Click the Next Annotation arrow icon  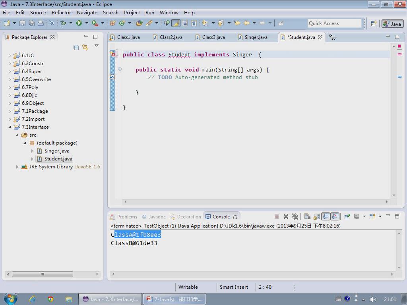205,23
